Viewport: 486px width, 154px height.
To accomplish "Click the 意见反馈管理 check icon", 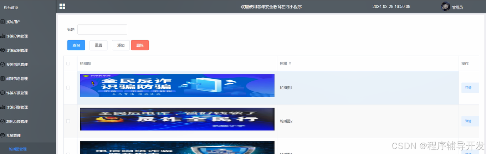I will [x=2, y=121].
